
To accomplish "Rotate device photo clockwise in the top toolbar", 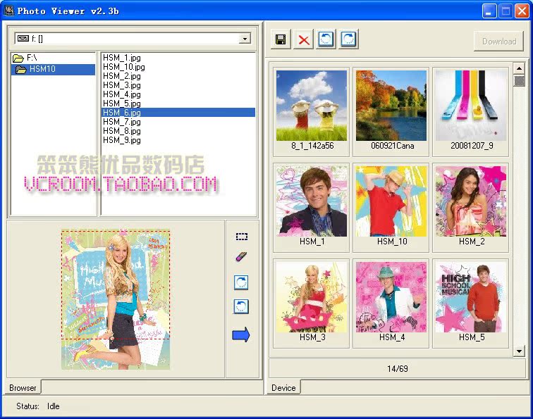I will click(348, 39).
